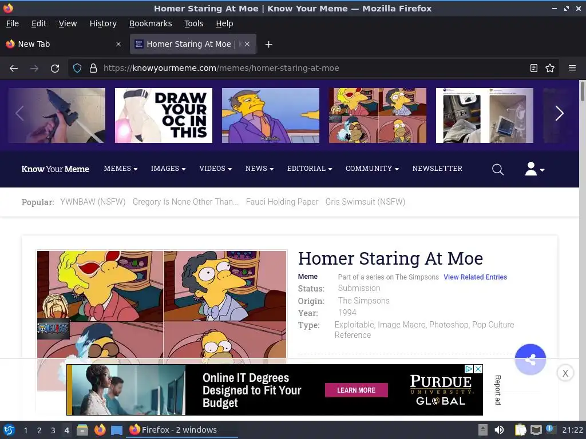Switch to workspace 3
The image size is (586, 439).
click(x=53, y=430)
